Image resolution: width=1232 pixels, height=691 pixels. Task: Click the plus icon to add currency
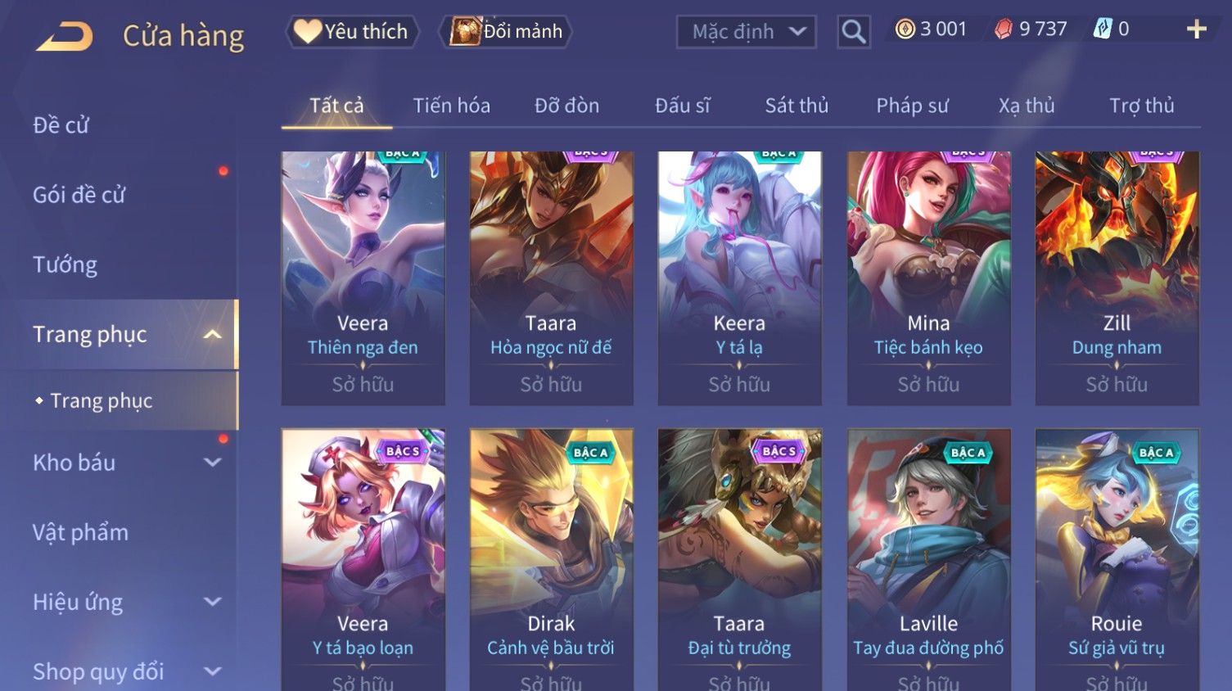click(x=1196, y=29)
